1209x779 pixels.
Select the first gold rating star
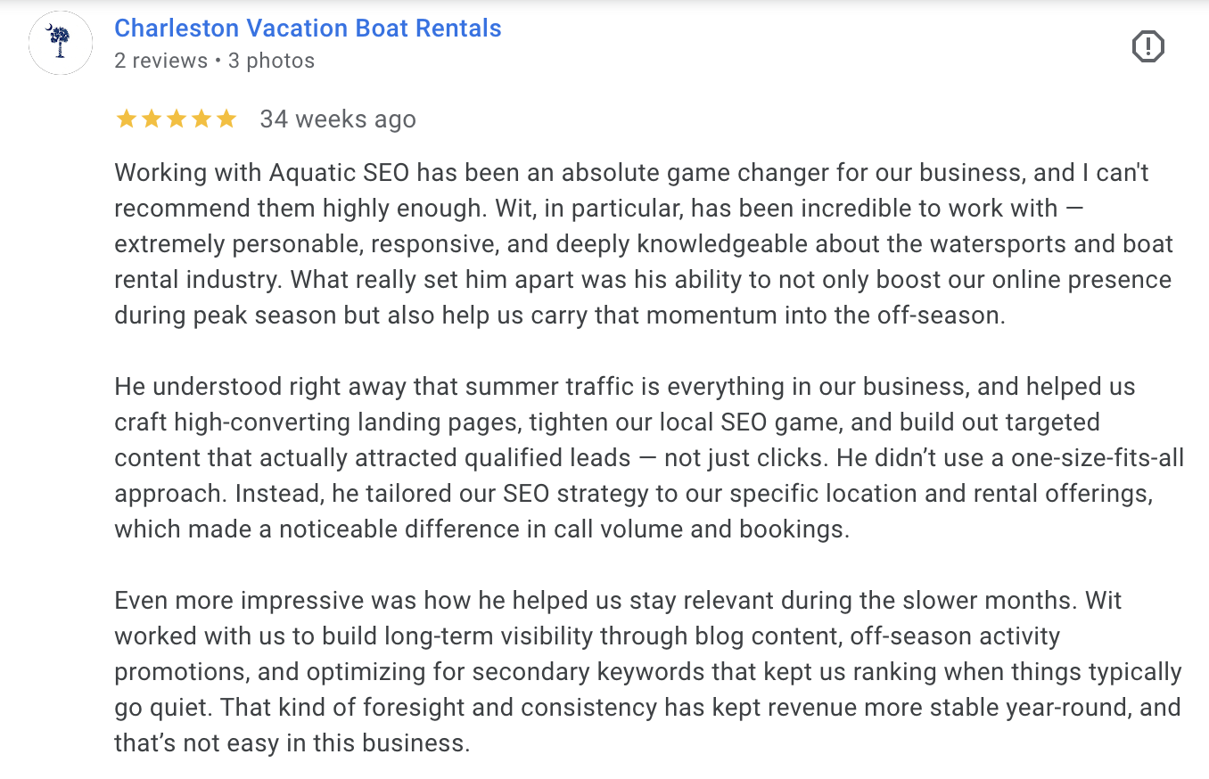tap(125, 118)
